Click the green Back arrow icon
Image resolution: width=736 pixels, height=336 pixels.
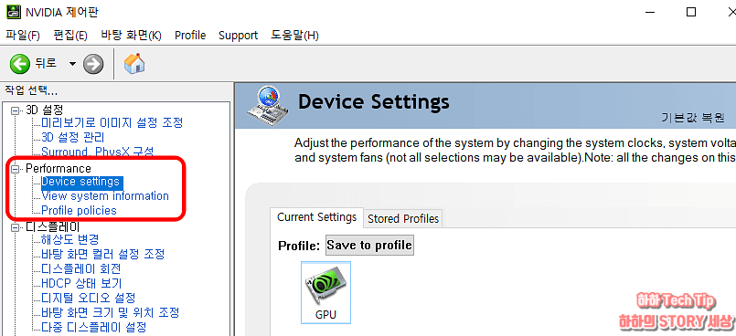click(20, 64)
